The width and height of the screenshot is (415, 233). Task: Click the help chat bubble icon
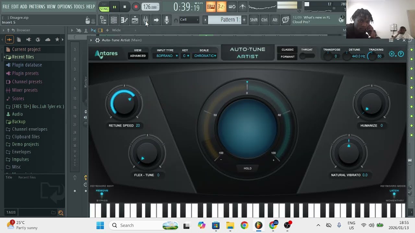(285, 20)
